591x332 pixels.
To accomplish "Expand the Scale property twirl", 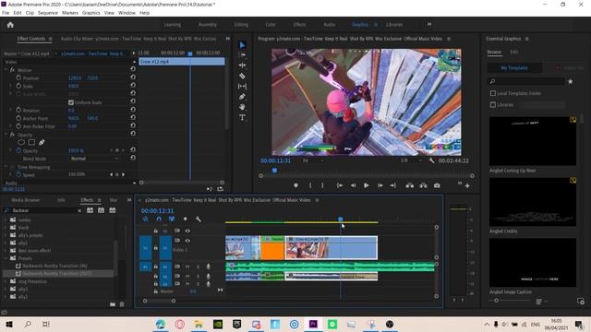I will pos(10,86).
